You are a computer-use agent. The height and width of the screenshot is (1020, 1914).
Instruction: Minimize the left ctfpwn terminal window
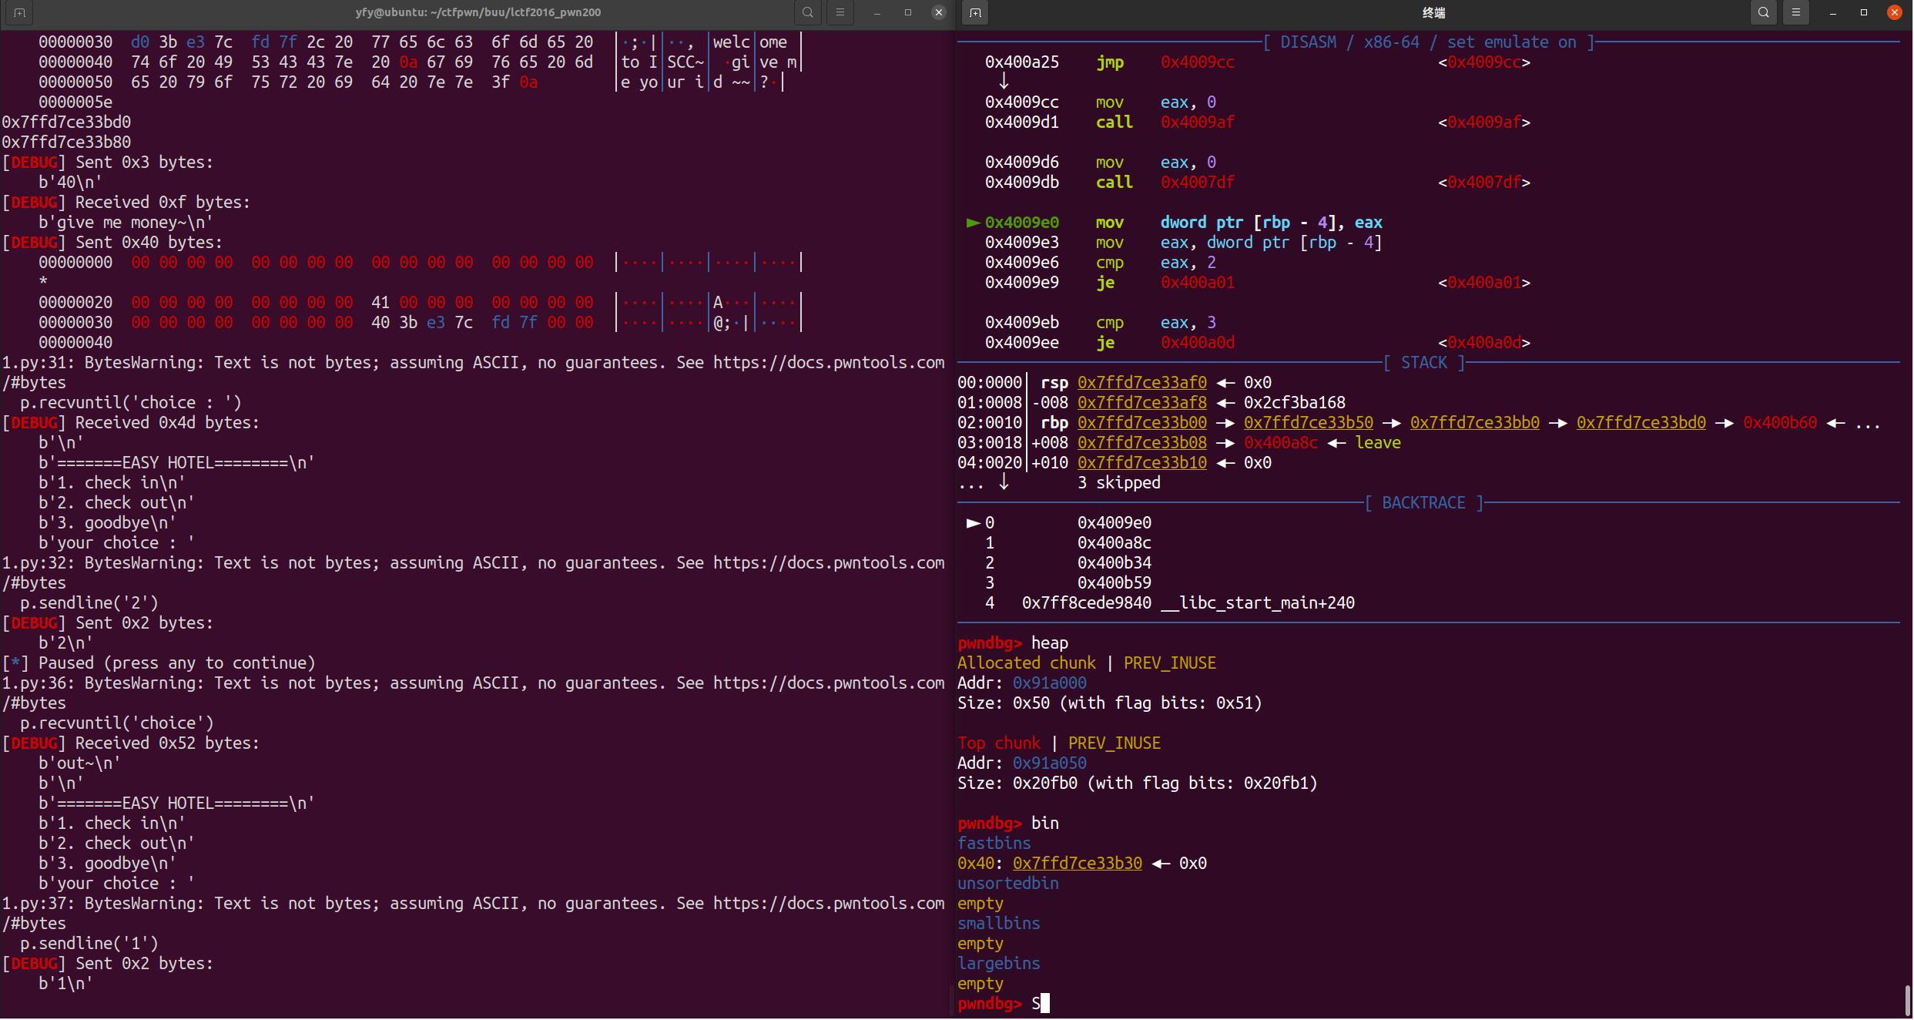877,12
